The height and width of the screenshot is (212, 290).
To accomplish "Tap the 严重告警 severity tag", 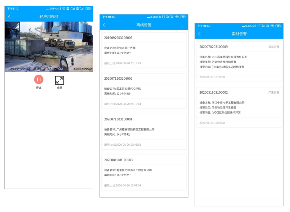I will tap(274, 93).
